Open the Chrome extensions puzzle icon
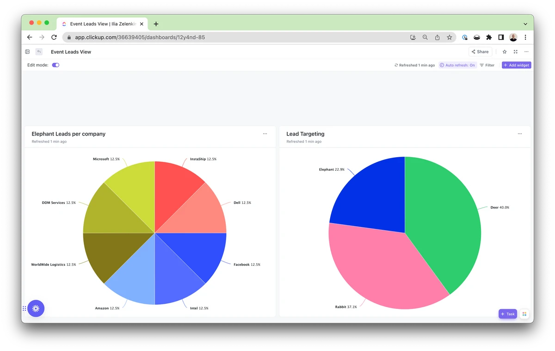Screen dimensions: 555x351 [489, 37]
